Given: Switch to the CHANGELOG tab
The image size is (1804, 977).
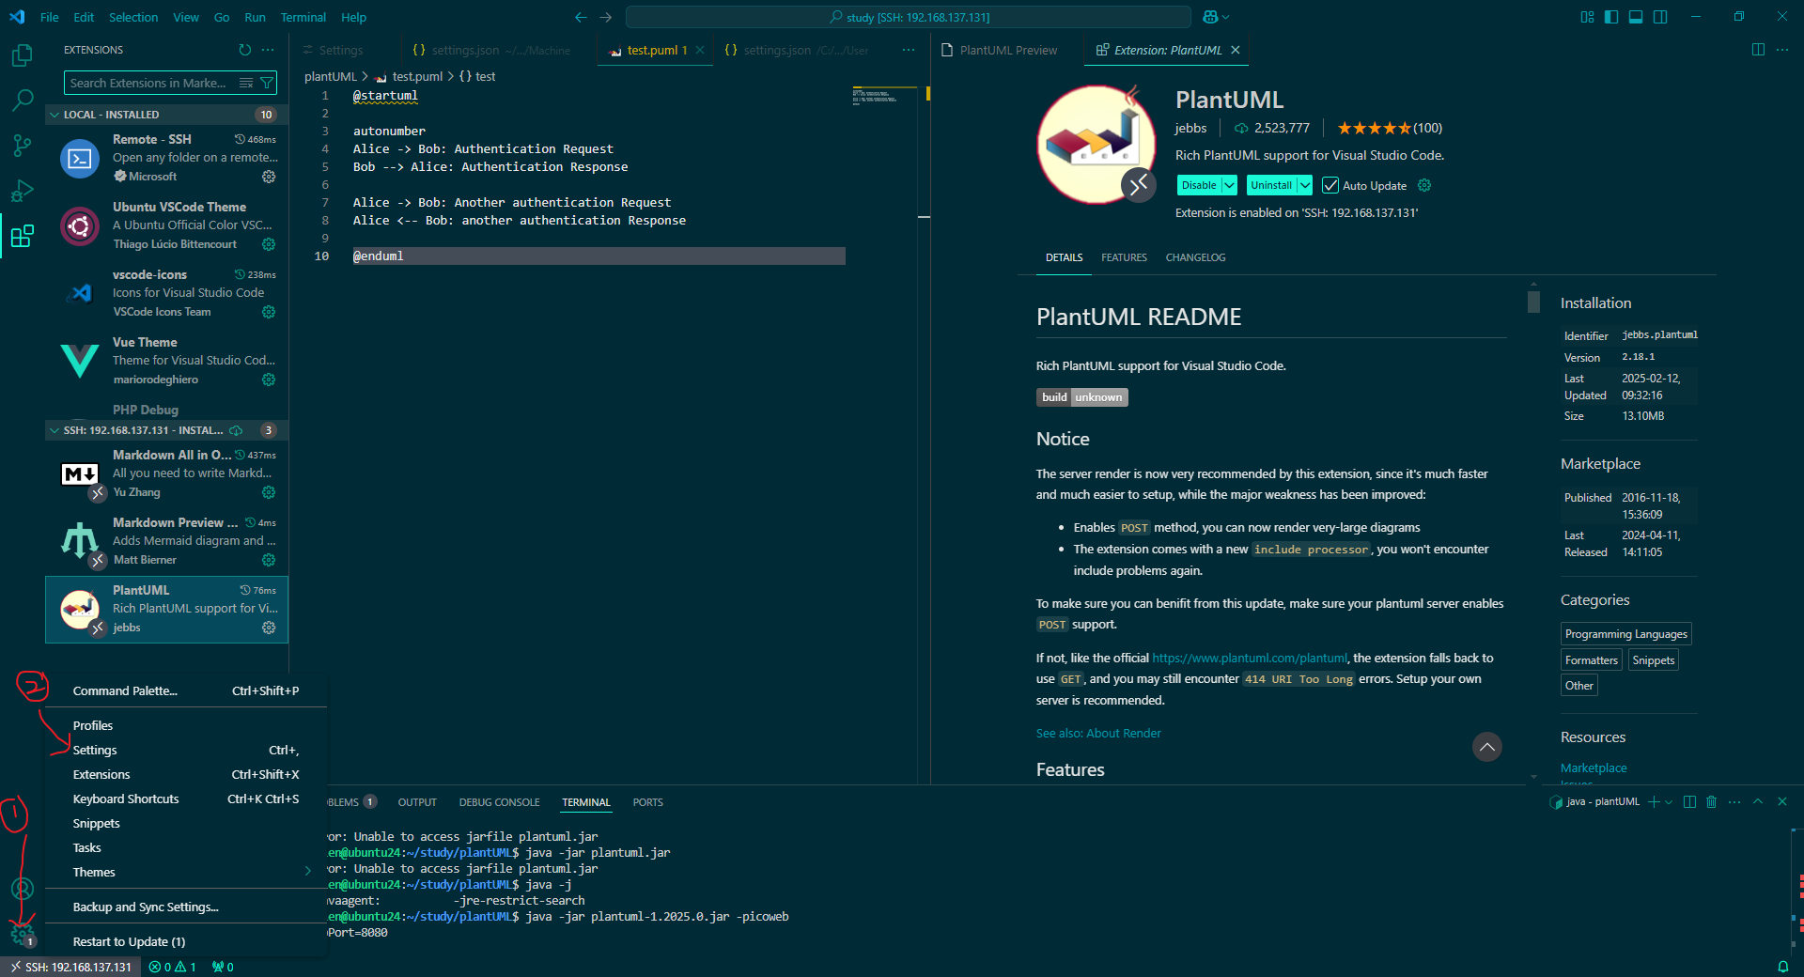Looking at the screenshot, I should coord(1194,256).
